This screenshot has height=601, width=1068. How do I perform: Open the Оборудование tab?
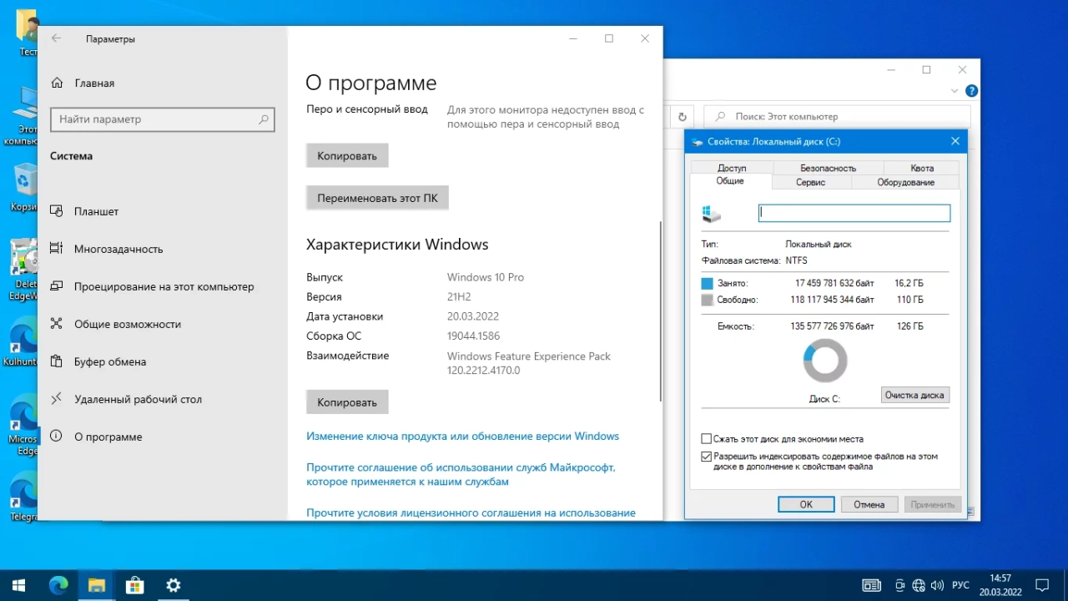coord(905,182)
